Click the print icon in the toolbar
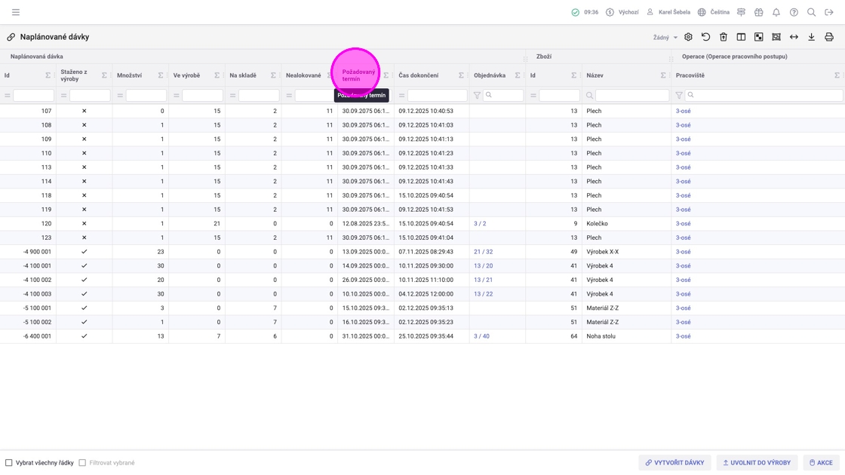 828,37
